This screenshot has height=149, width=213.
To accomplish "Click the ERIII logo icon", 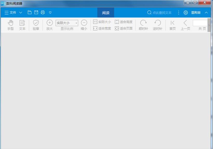I will tap(196, 13).
